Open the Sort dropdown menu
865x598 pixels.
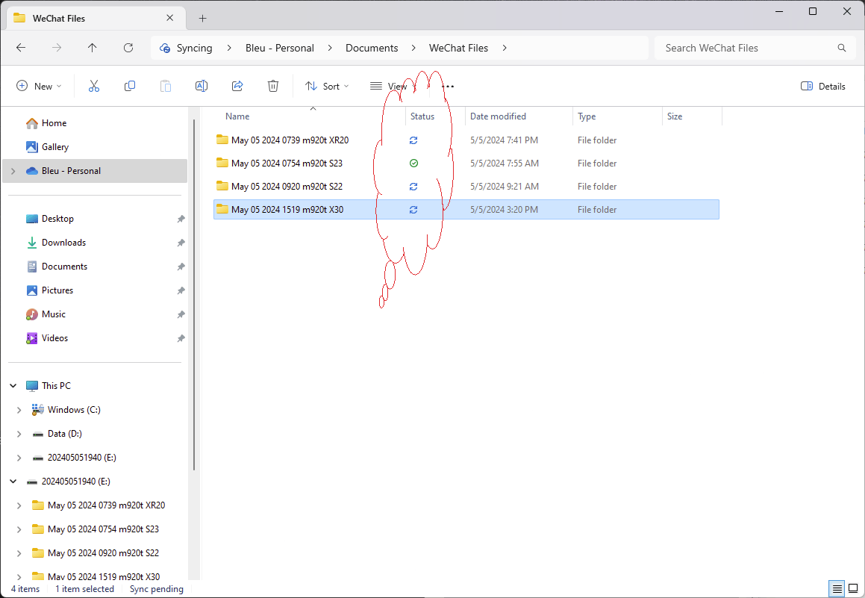pos(327,86)
